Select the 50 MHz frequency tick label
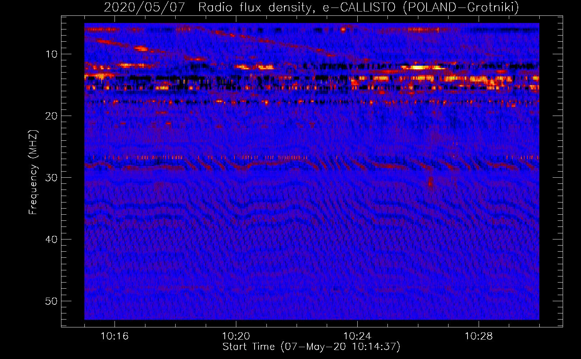Viewport: 581px width, 359px height. click(x=52, y=301)
